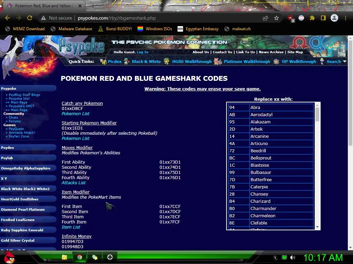353x264 pixels.
Task: Expand HeartGold SoulSilver sidebar section
Action: pyautogui.click(x=28, y=199)
